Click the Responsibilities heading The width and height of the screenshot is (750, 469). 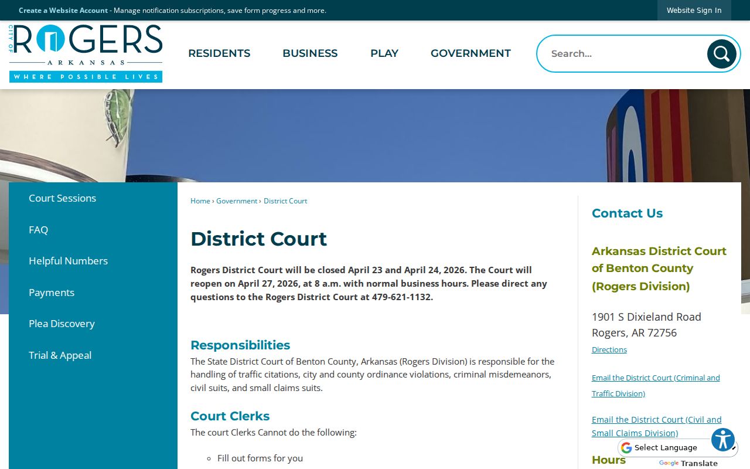(240, 345)
